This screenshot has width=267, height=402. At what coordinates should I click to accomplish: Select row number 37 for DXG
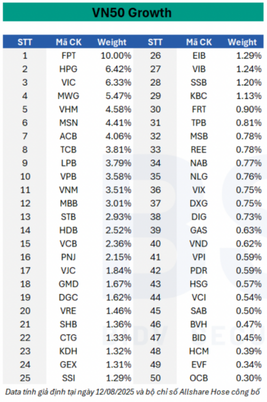coord(155,203)
